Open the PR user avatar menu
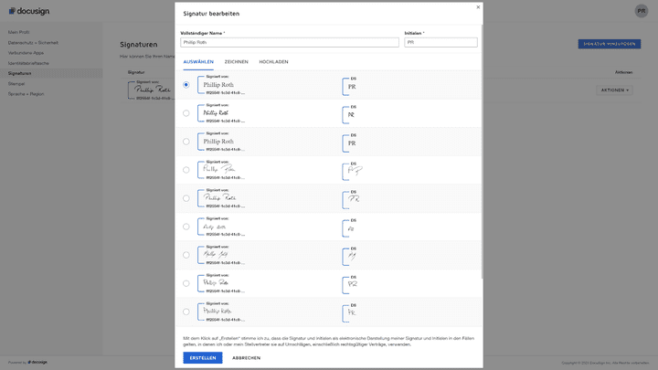Screen dimensions: 658x370 pos(641,11)
